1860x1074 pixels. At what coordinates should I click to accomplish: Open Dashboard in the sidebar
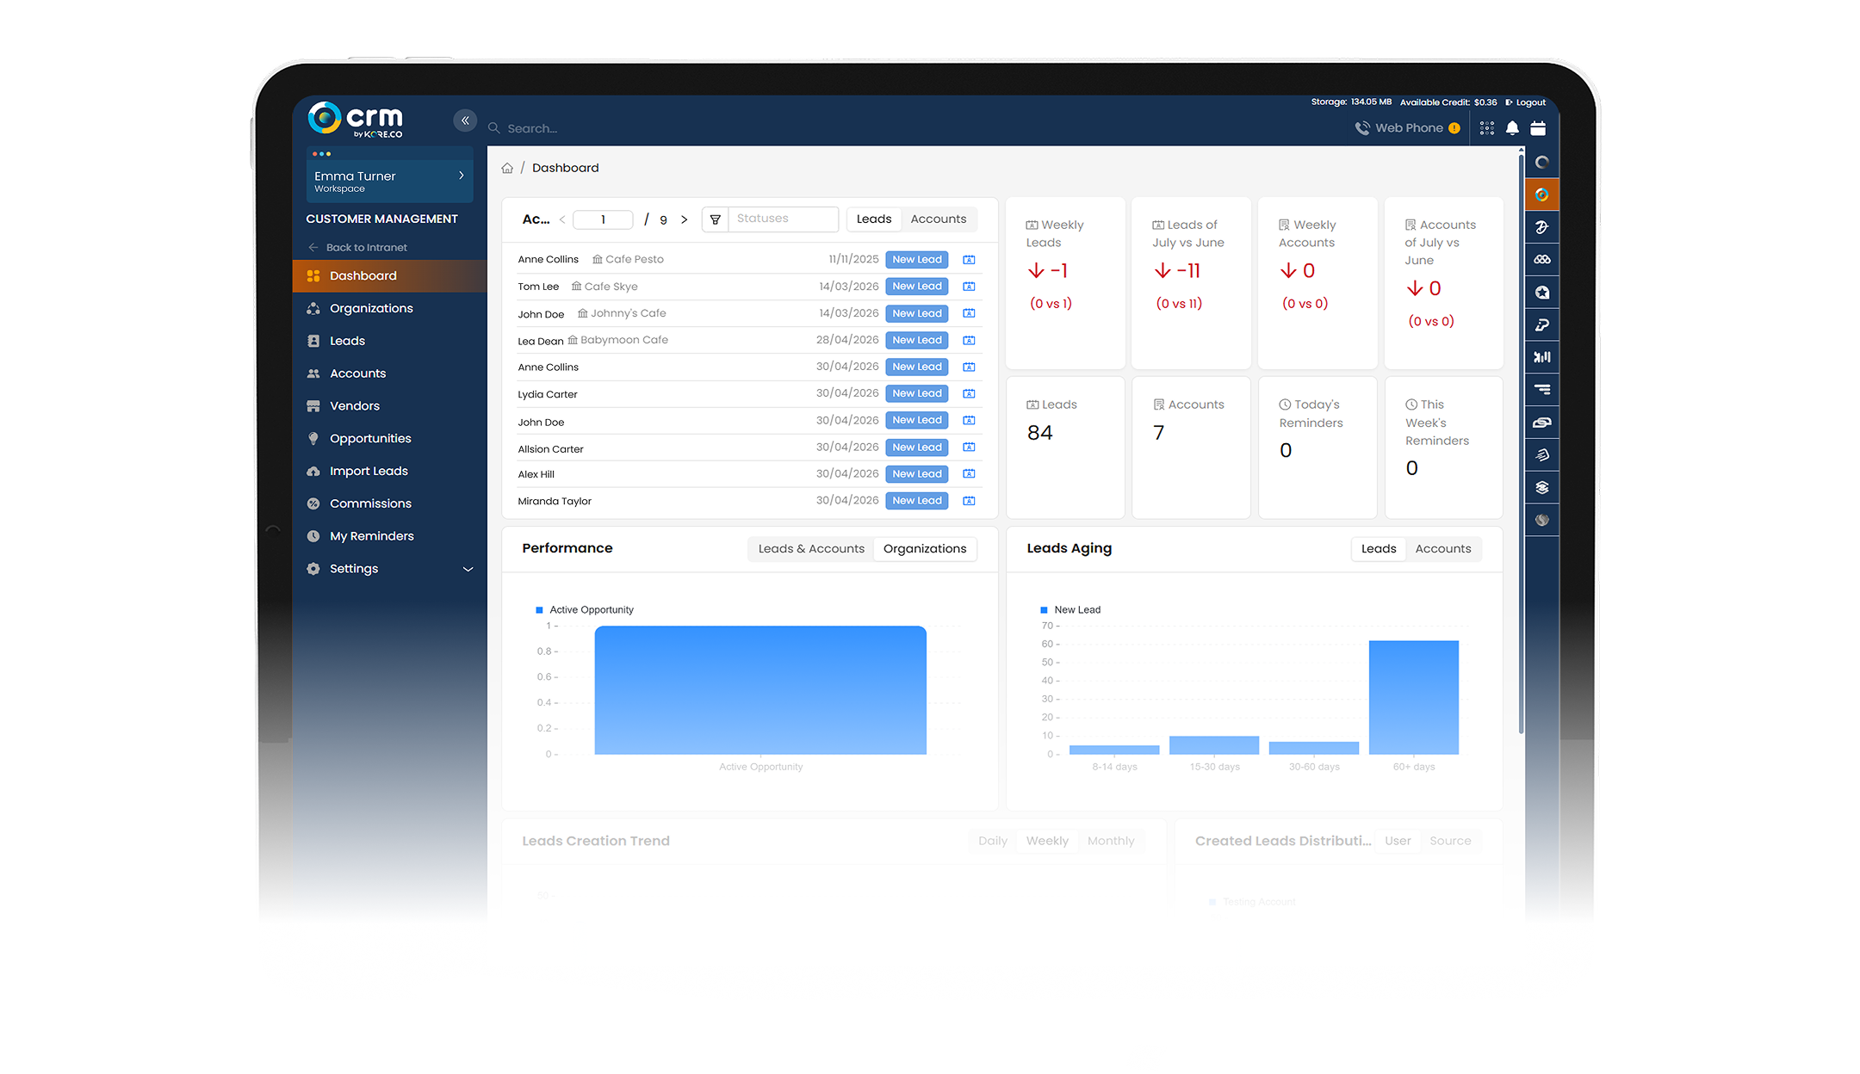390,276
